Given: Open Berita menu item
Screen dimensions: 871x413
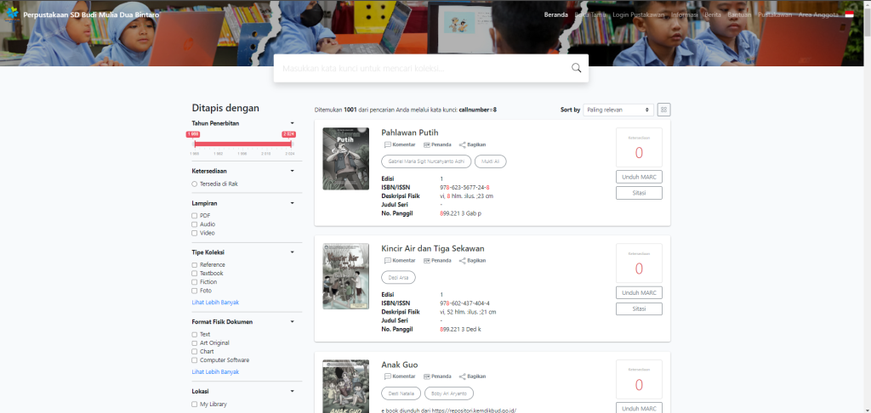Looking at the screenshot, I should [713, 14].
